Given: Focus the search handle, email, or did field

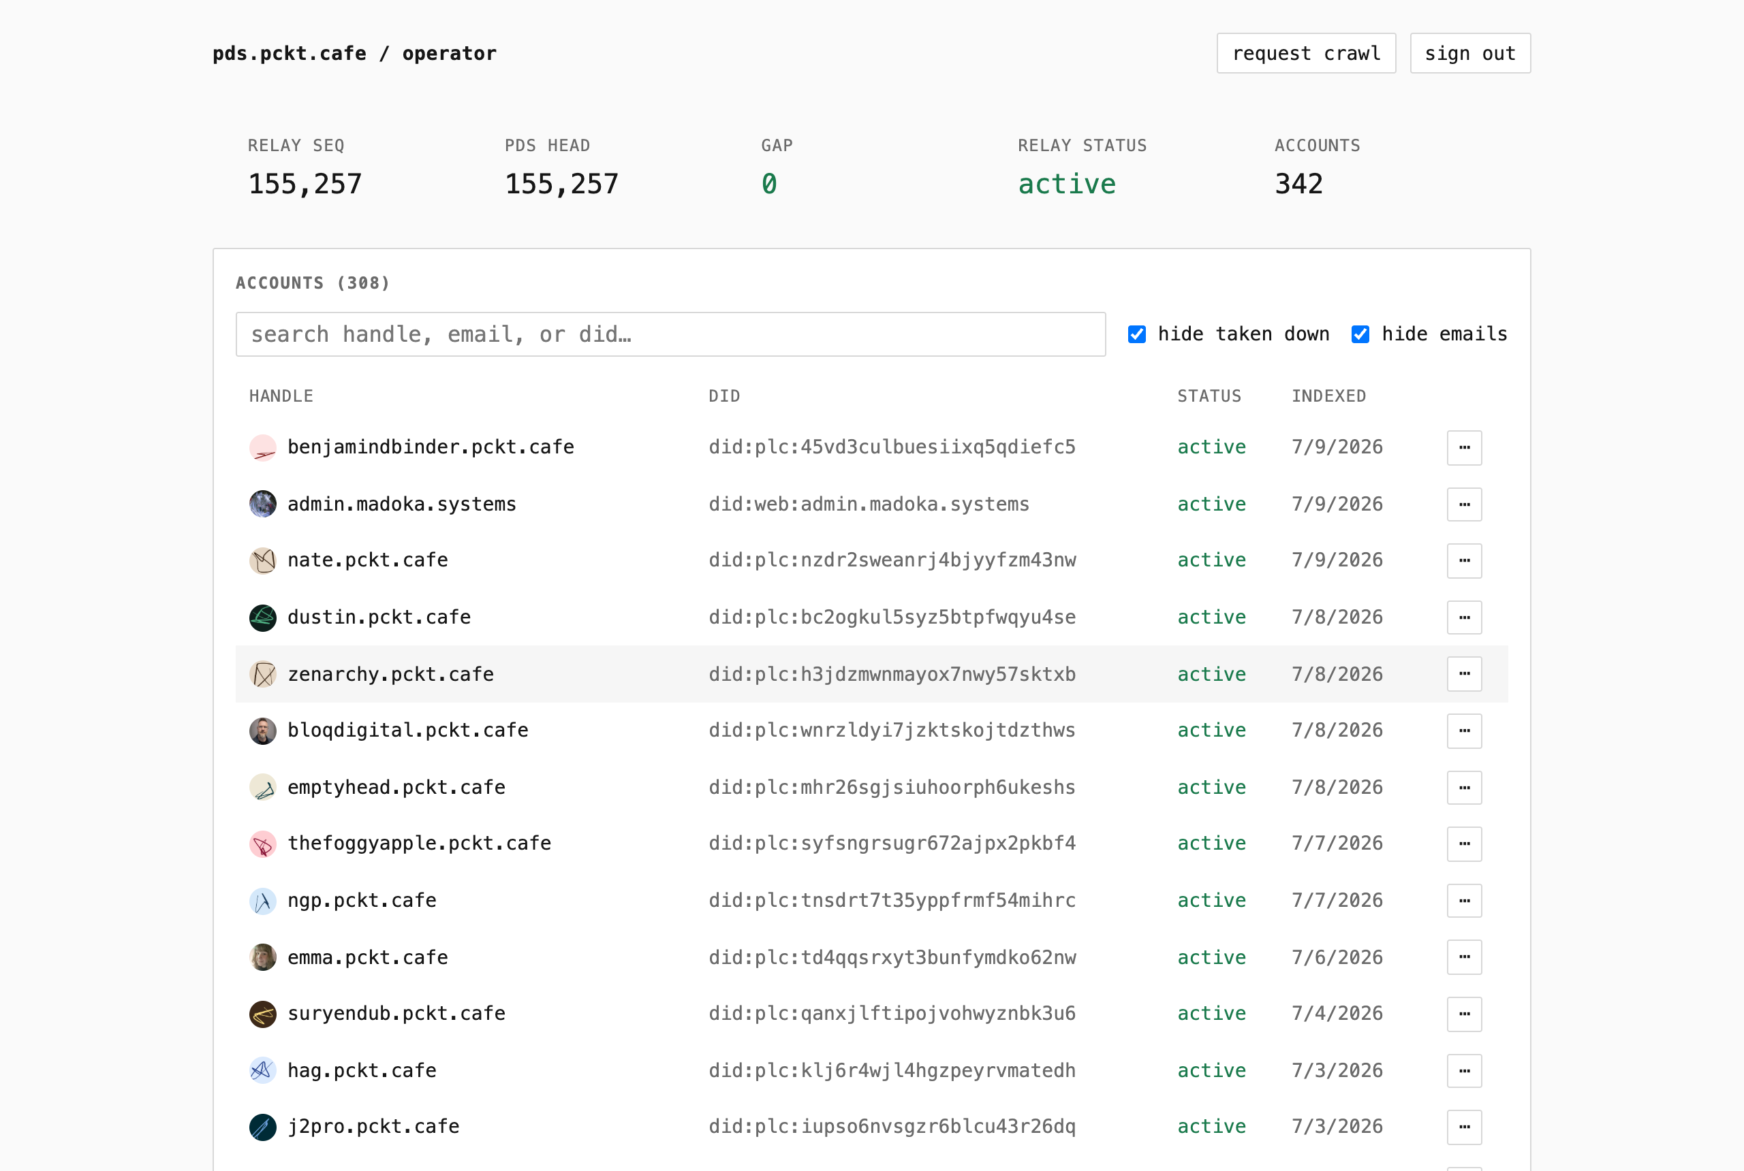Looking at the screenshot, I should [x=671, y=334].
